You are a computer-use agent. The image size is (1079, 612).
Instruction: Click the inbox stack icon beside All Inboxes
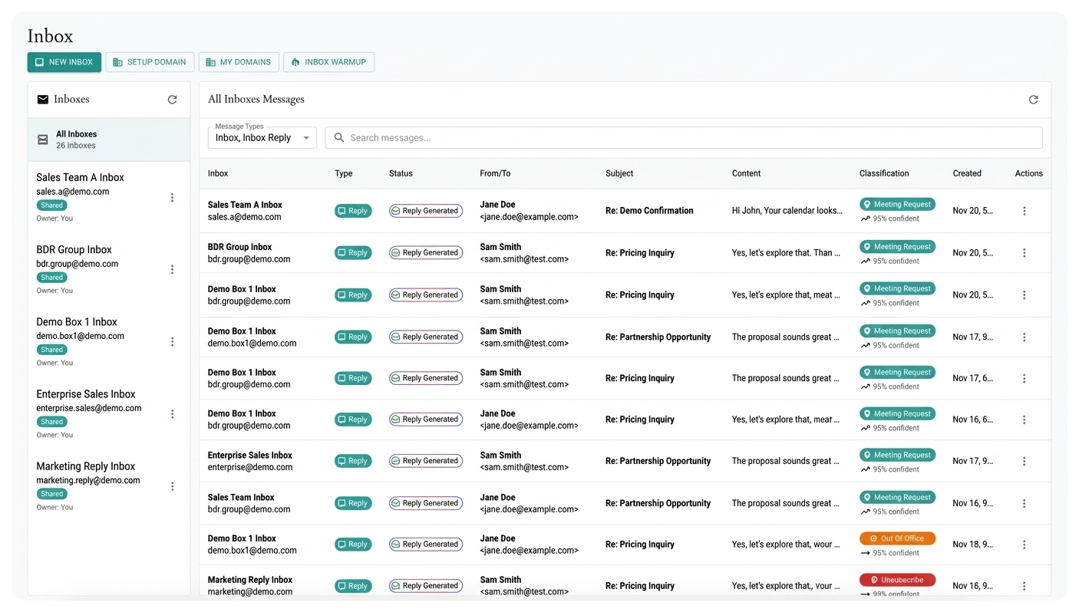pyautogui.click(x=42, y=139)
